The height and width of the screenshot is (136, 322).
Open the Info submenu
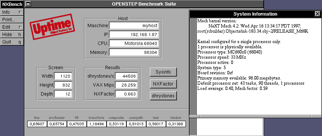click(x=12, y=12)
